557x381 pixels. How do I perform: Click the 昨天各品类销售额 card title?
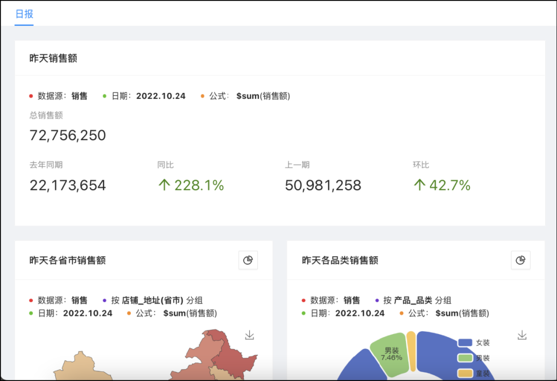point(340,260)
